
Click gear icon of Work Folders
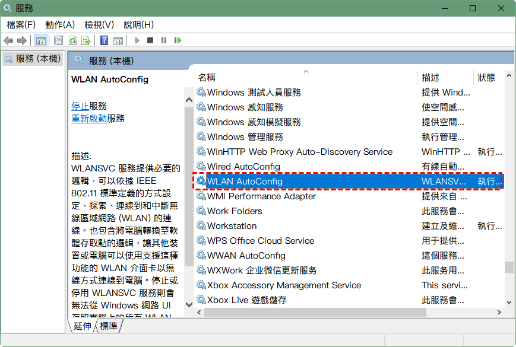click(x=201, y=211)
